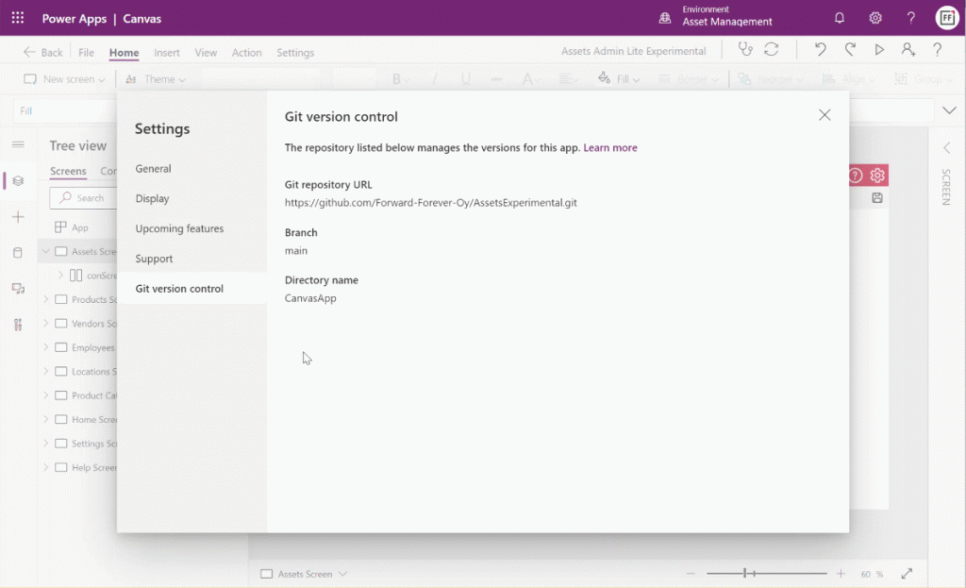Image resolution: width=966 pixels, height=588 pixels.
Task: Open the Theme dropdown
Action: 158,79
